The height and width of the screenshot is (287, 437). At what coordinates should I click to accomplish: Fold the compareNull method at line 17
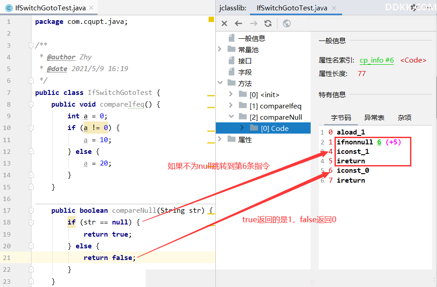coord(31,210)
